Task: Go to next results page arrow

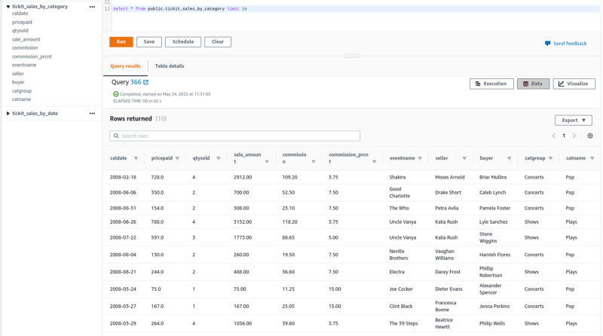Action: 574,136
